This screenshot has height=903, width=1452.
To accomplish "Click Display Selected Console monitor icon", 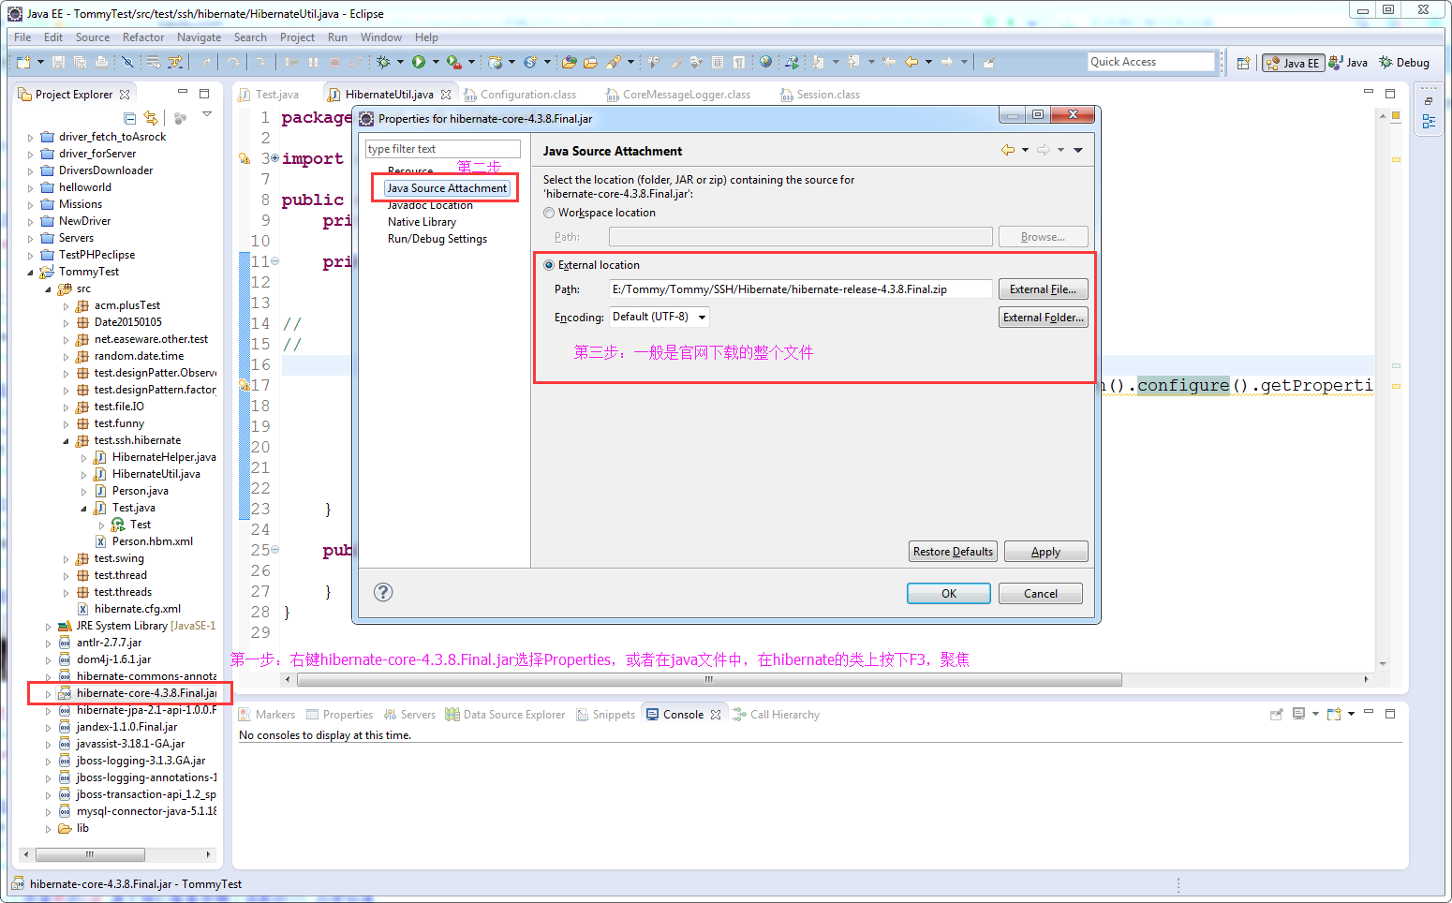I will (x=1298, y=714).
